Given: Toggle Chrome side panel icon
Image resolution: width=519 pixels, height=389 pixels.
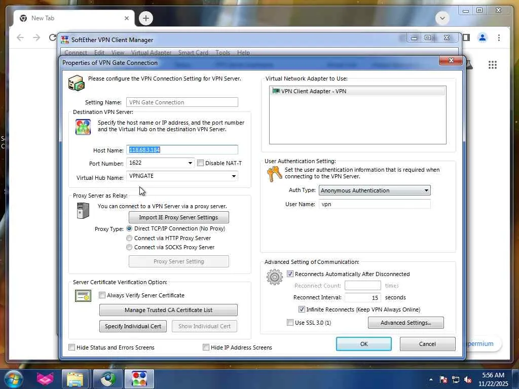Looking at the screenshot, I should coord(466,37).
